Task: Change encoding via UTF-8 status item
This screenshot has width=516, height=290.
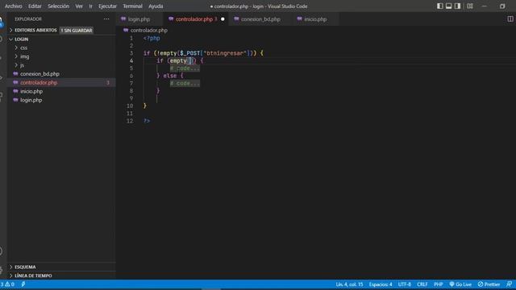Action: tap(405, 284)
